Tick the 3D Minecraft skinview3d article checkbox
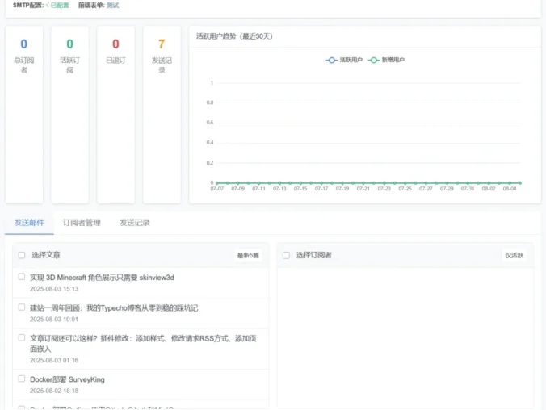Image resolution: width=546 pixels, height=410 pixels. tap(22, 277)
